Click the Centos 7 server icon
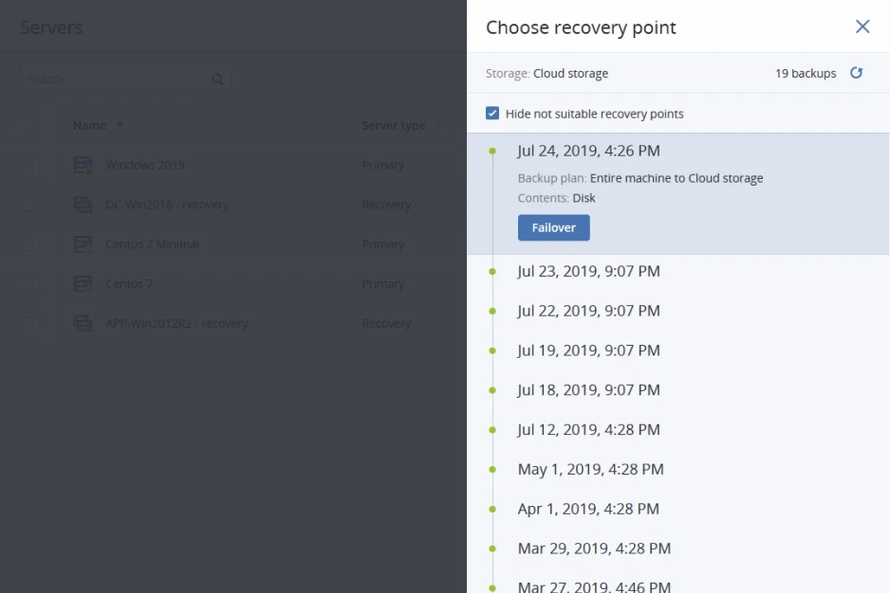Image resolution: width=890 pixels, height=593 pixels. click(x=83, y=284)
